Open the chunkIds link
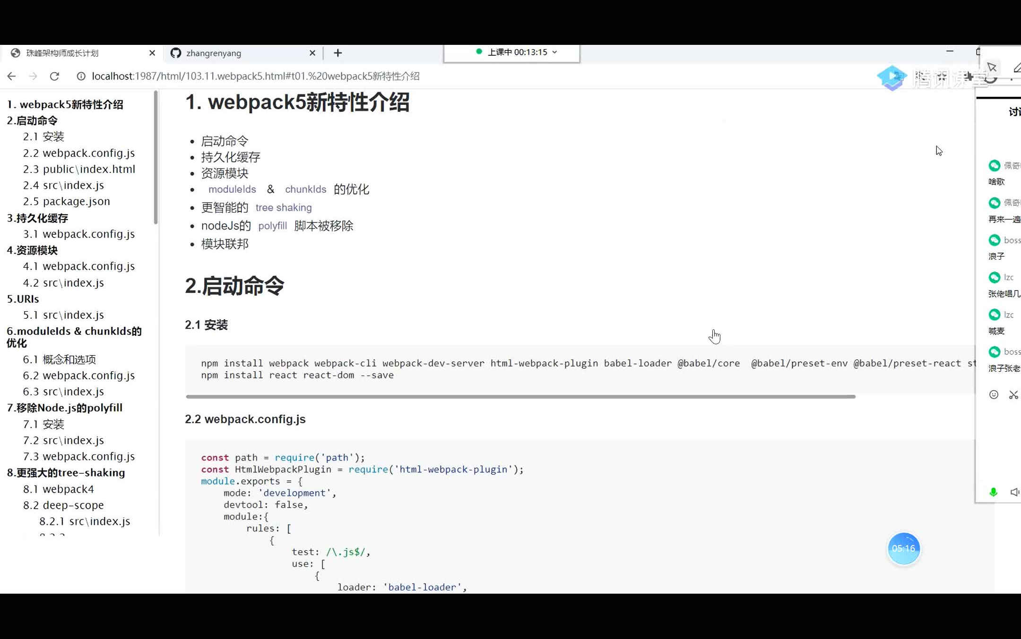 tap(305, 189)
